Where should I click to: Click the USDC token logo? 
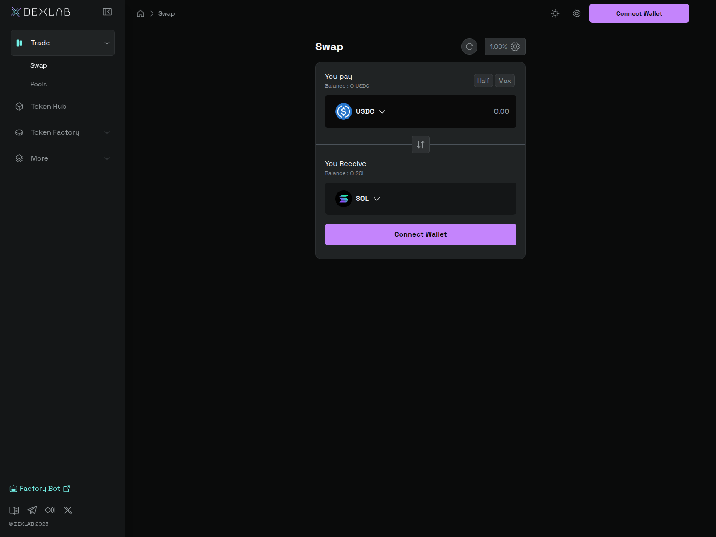(344, 111)
